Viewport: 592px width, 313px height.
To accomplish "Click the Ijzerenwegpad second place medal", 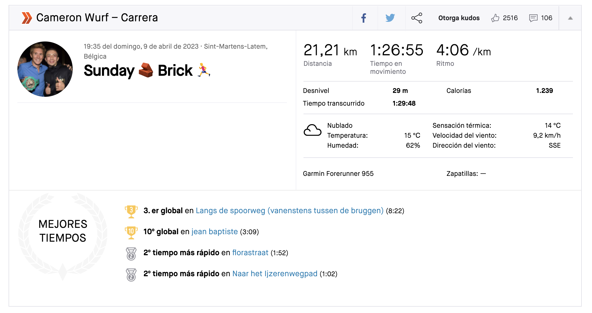I will pyautogui.click(x=131, y=274).
